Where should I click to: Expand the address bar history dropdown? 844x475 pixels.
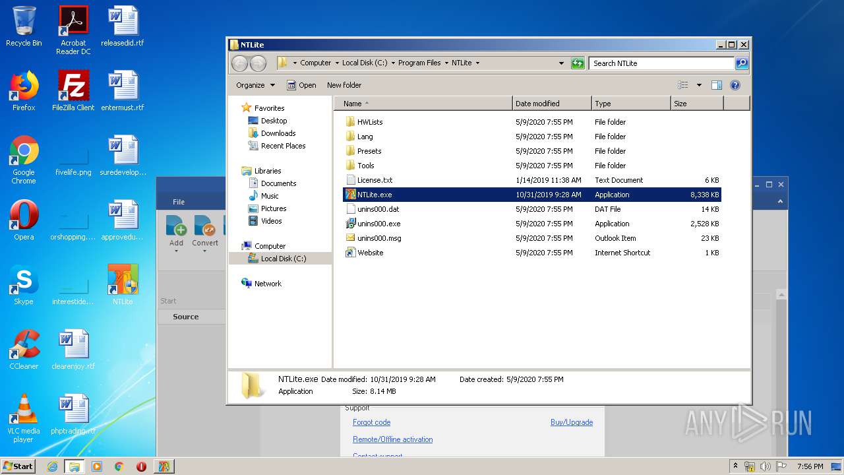click(x=561, y=63)
